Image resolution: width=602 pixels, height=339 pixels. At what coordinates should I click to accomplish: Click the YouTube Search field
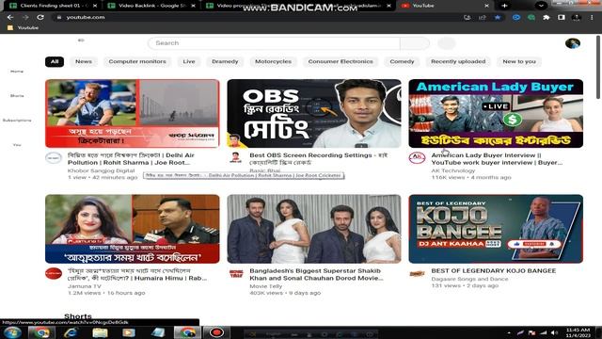pyautogui.click(x=274, y=43)
